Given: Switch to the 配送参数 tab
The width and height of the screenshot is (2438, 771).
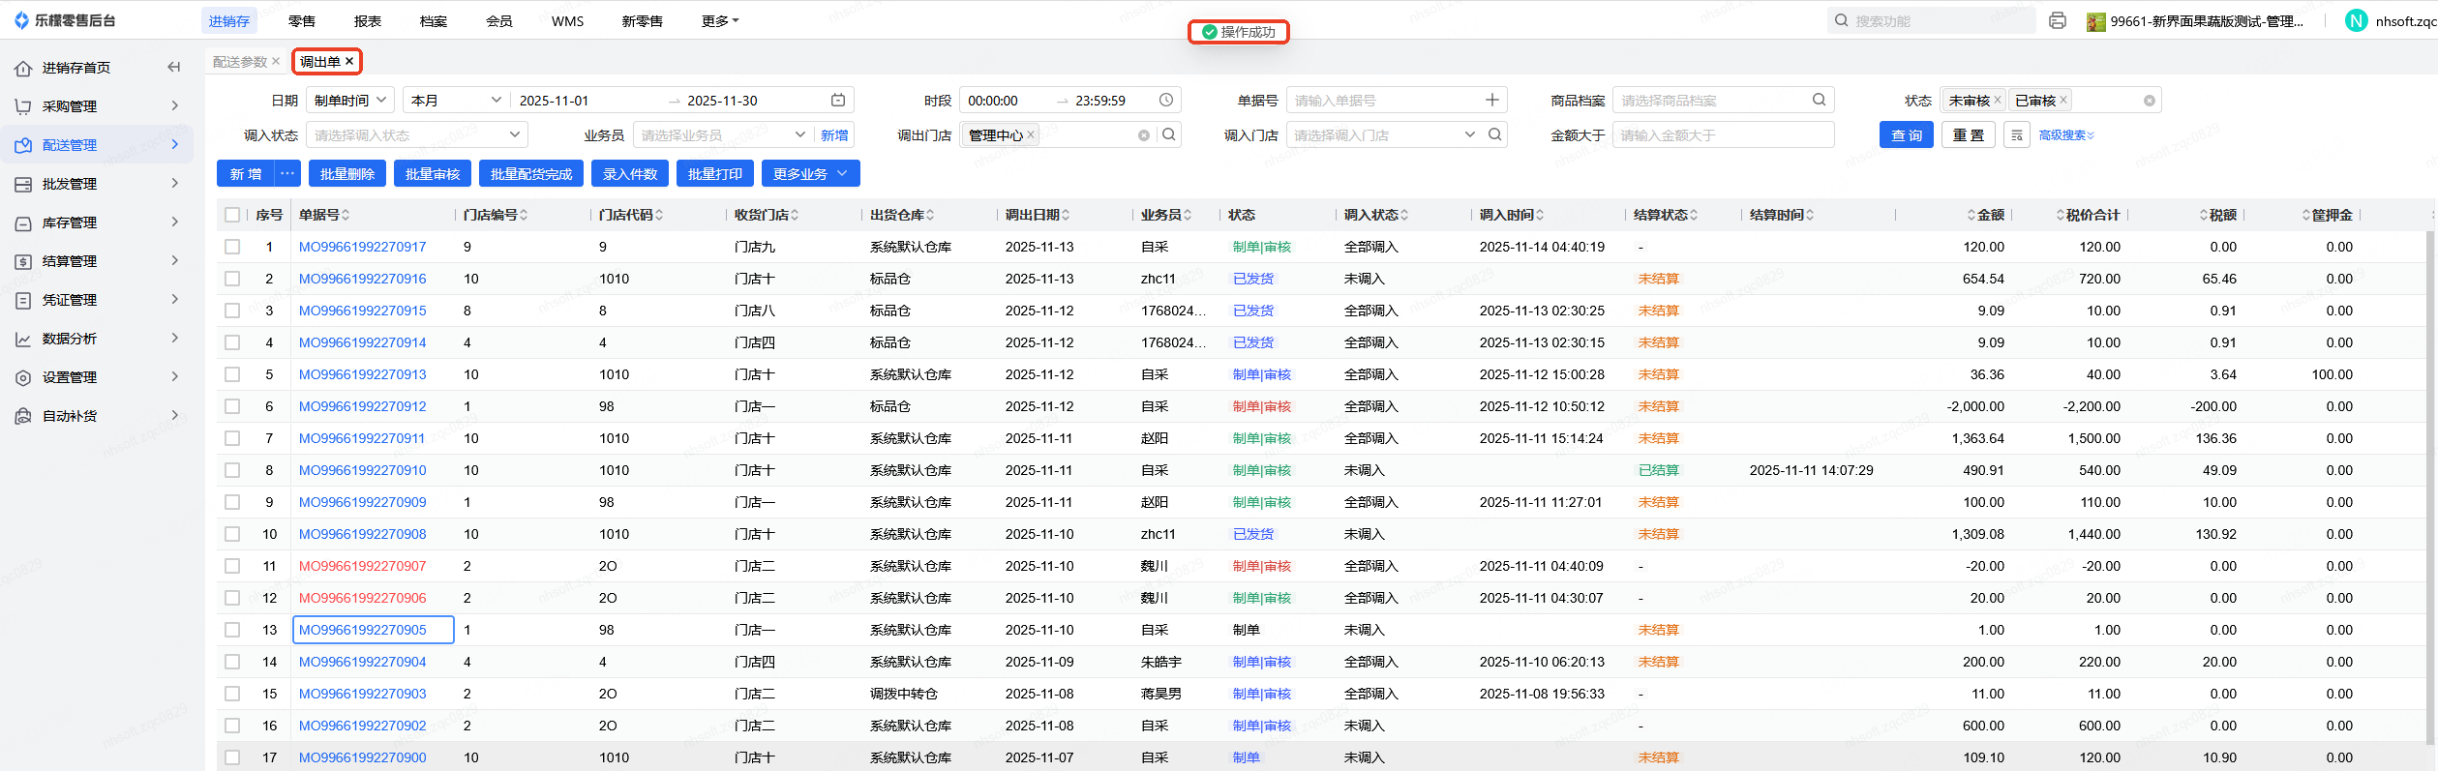Looking at the screenshot, I should coord(239,62).
